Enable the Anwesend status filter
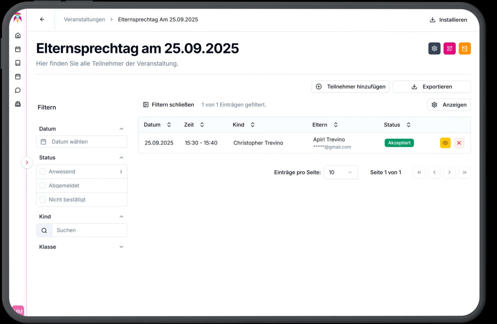 pyautogui.click(x=43, y=171)
